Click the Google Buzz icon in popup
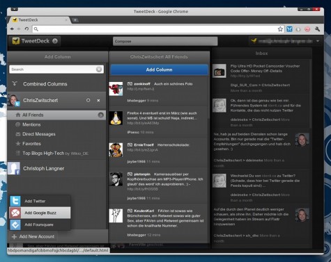 15,213
